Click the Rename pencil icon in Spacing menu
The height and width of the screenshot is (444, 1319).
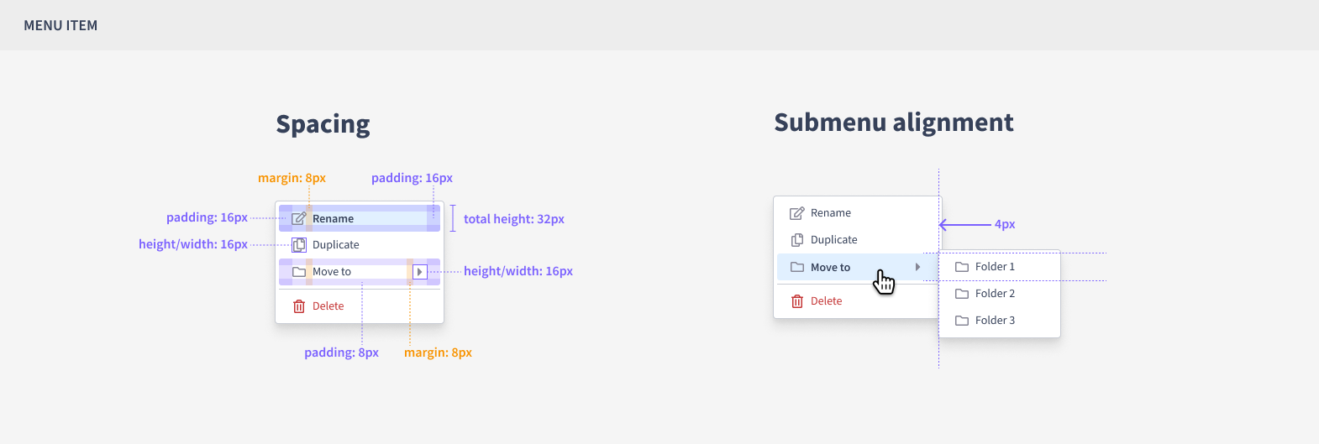coord(298,218)
